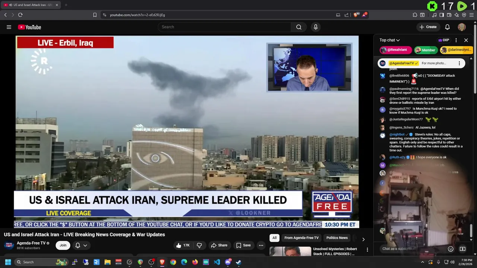Open Brave Shields lion icon
Screen dimensions: 477x268
356,15
